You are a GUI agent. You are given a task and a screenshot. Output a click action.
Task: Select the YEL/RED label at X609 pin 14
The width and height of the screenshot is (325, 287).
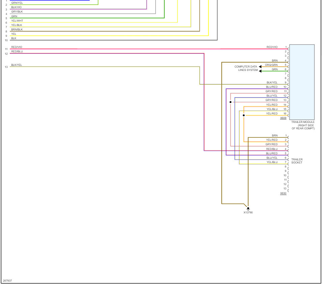point(272,105)
